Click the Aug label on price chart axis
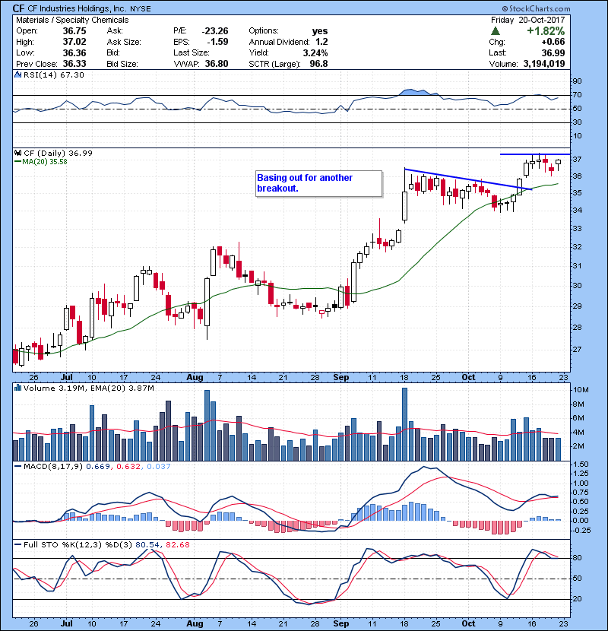This screenshot has width=608, height=631. (195, 377)
